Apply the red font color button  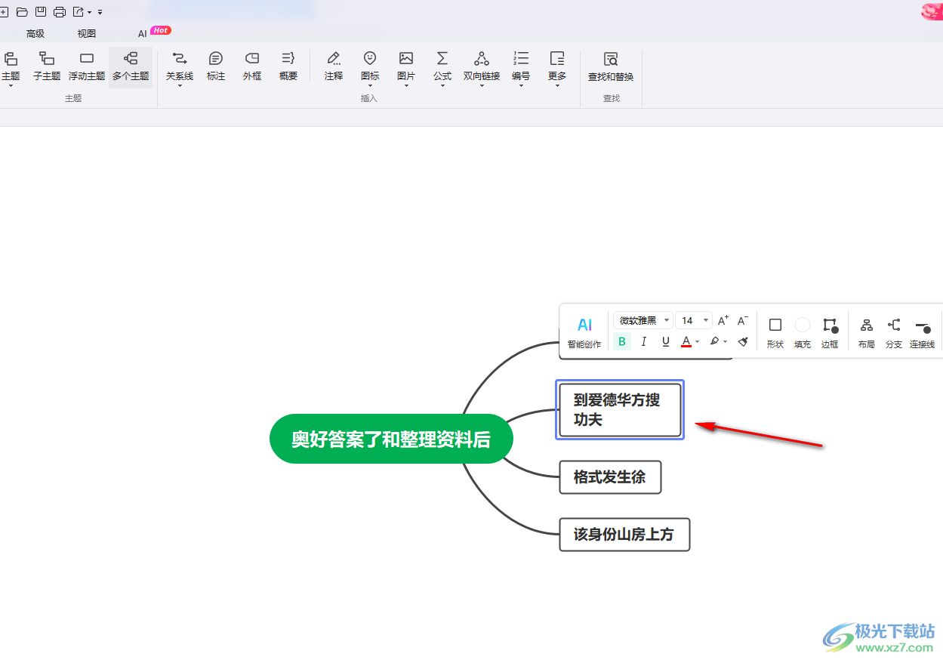point(686,341)
